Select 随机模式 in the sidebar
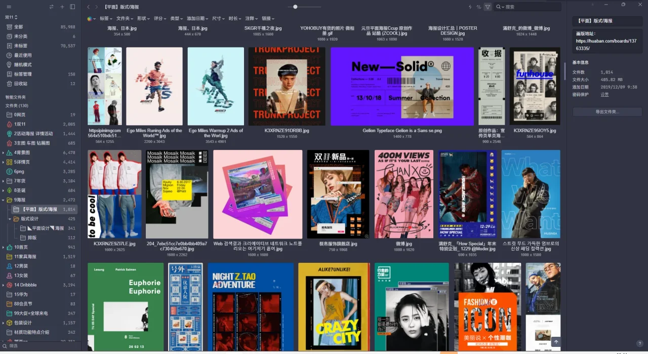 pyautogui.click(x=23, y=65)
